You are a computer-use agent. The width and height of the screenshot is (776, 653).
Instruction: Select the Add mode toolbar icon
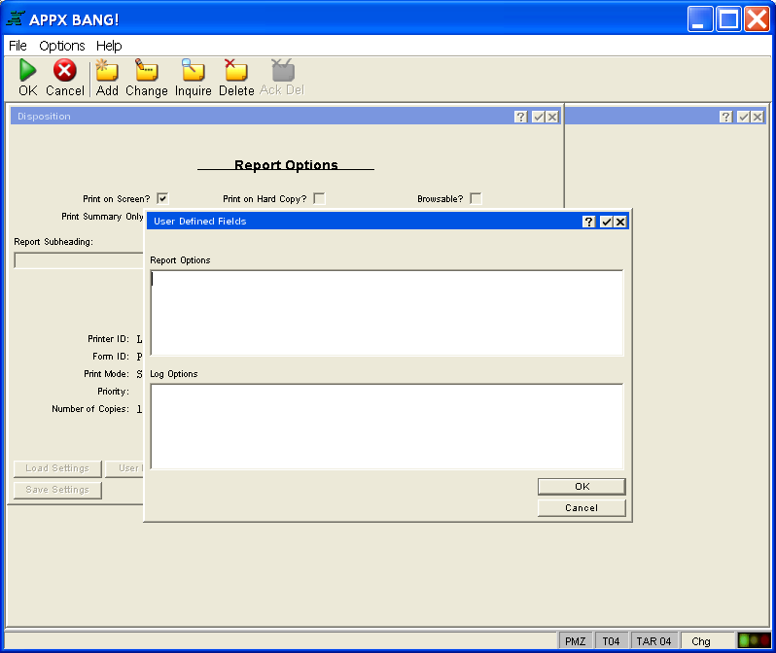pos(107,71)
